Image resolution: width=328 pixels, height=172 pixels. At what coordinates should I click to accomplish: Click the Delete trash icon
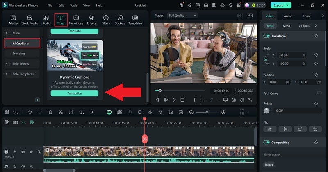pyautogui.click(x=50, y=112)
